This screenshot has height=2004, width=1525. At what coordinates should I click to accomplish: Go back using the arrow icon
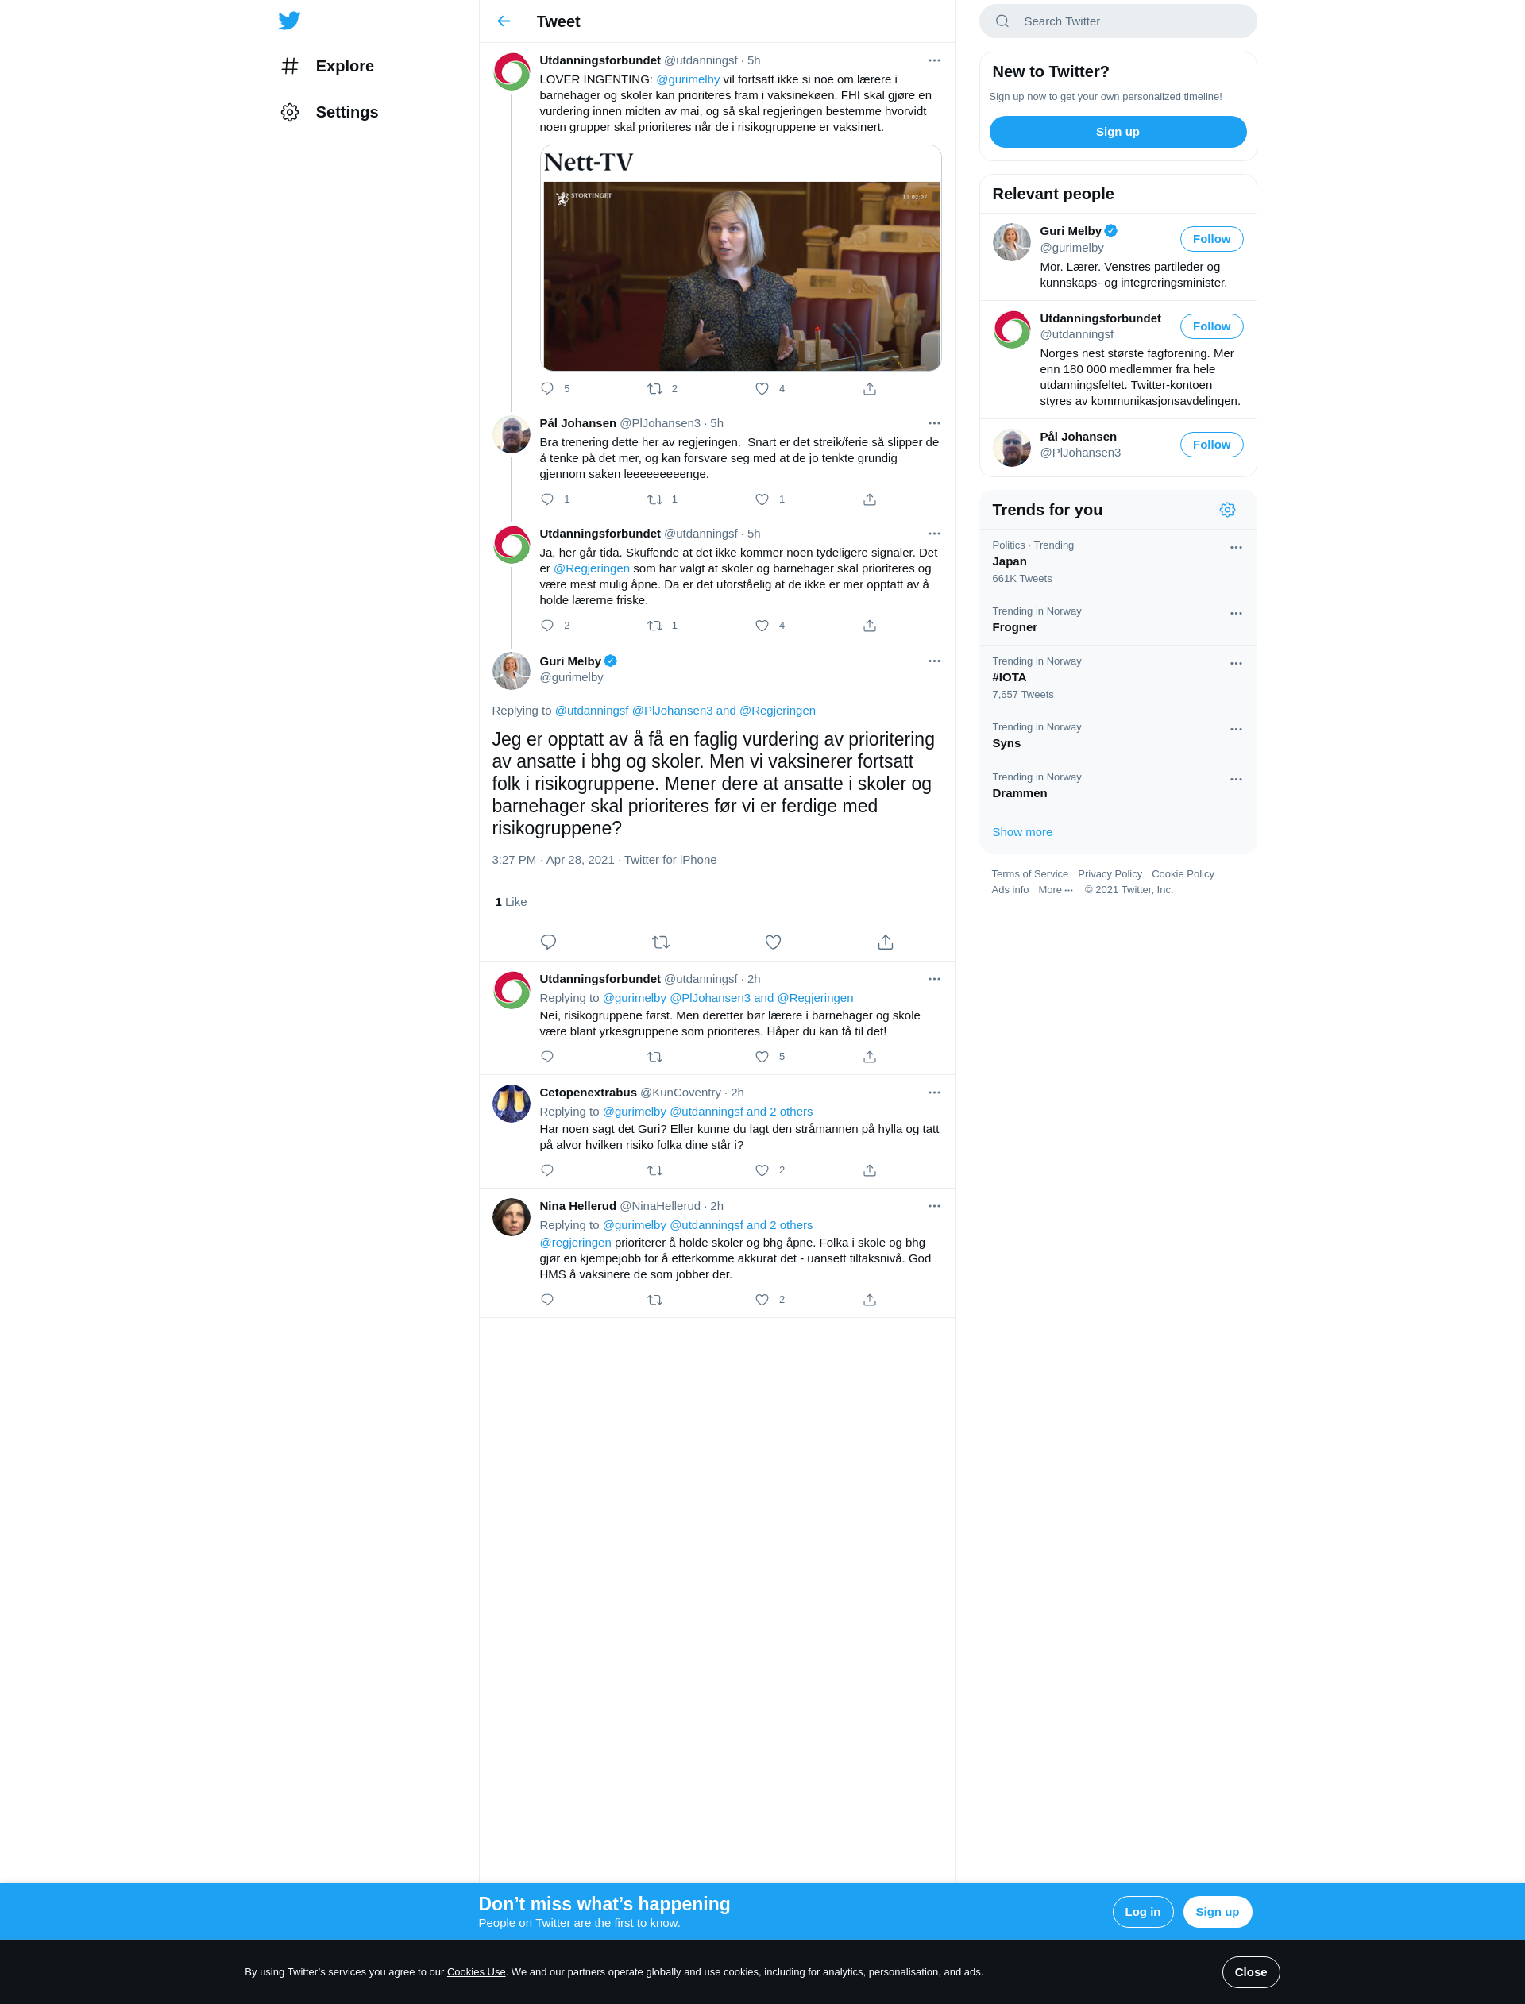click(504, 21)
